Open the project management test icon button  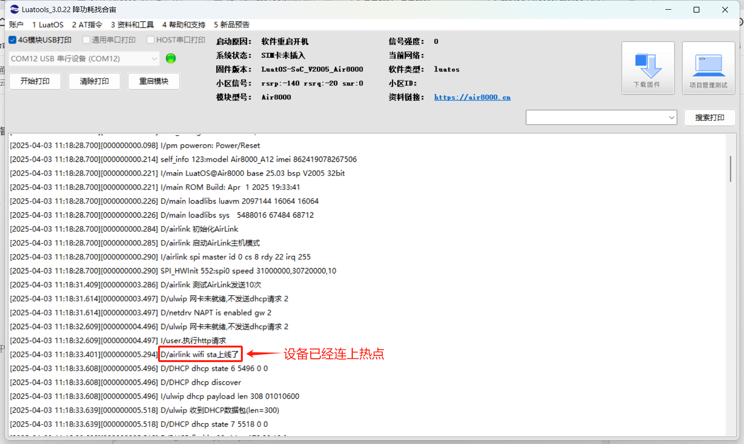tap(708, 68)
